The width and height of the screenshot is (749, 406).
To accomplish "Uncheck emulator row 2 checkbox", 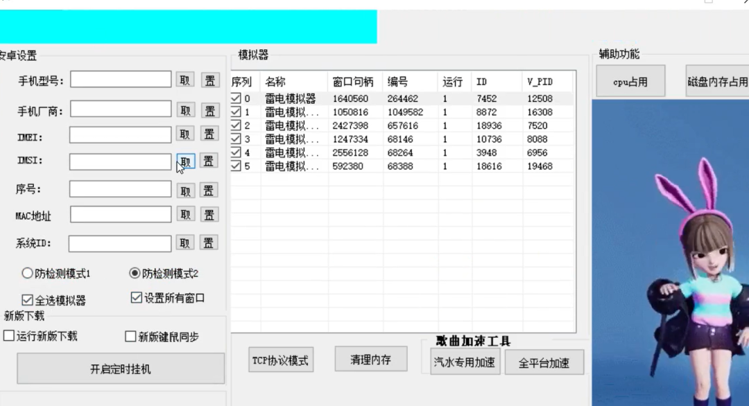I will coord(236,125).
